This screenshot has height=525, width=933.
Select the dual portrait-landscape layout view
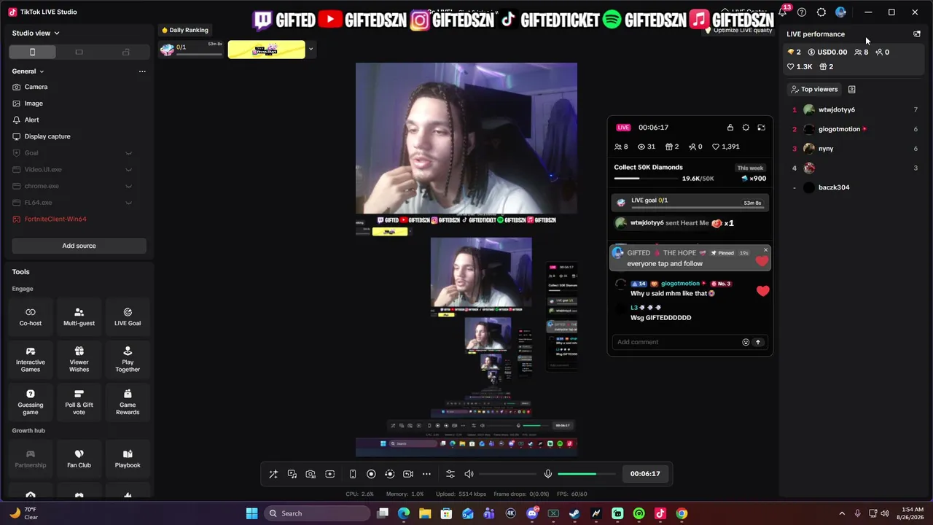tap(125, 52)
